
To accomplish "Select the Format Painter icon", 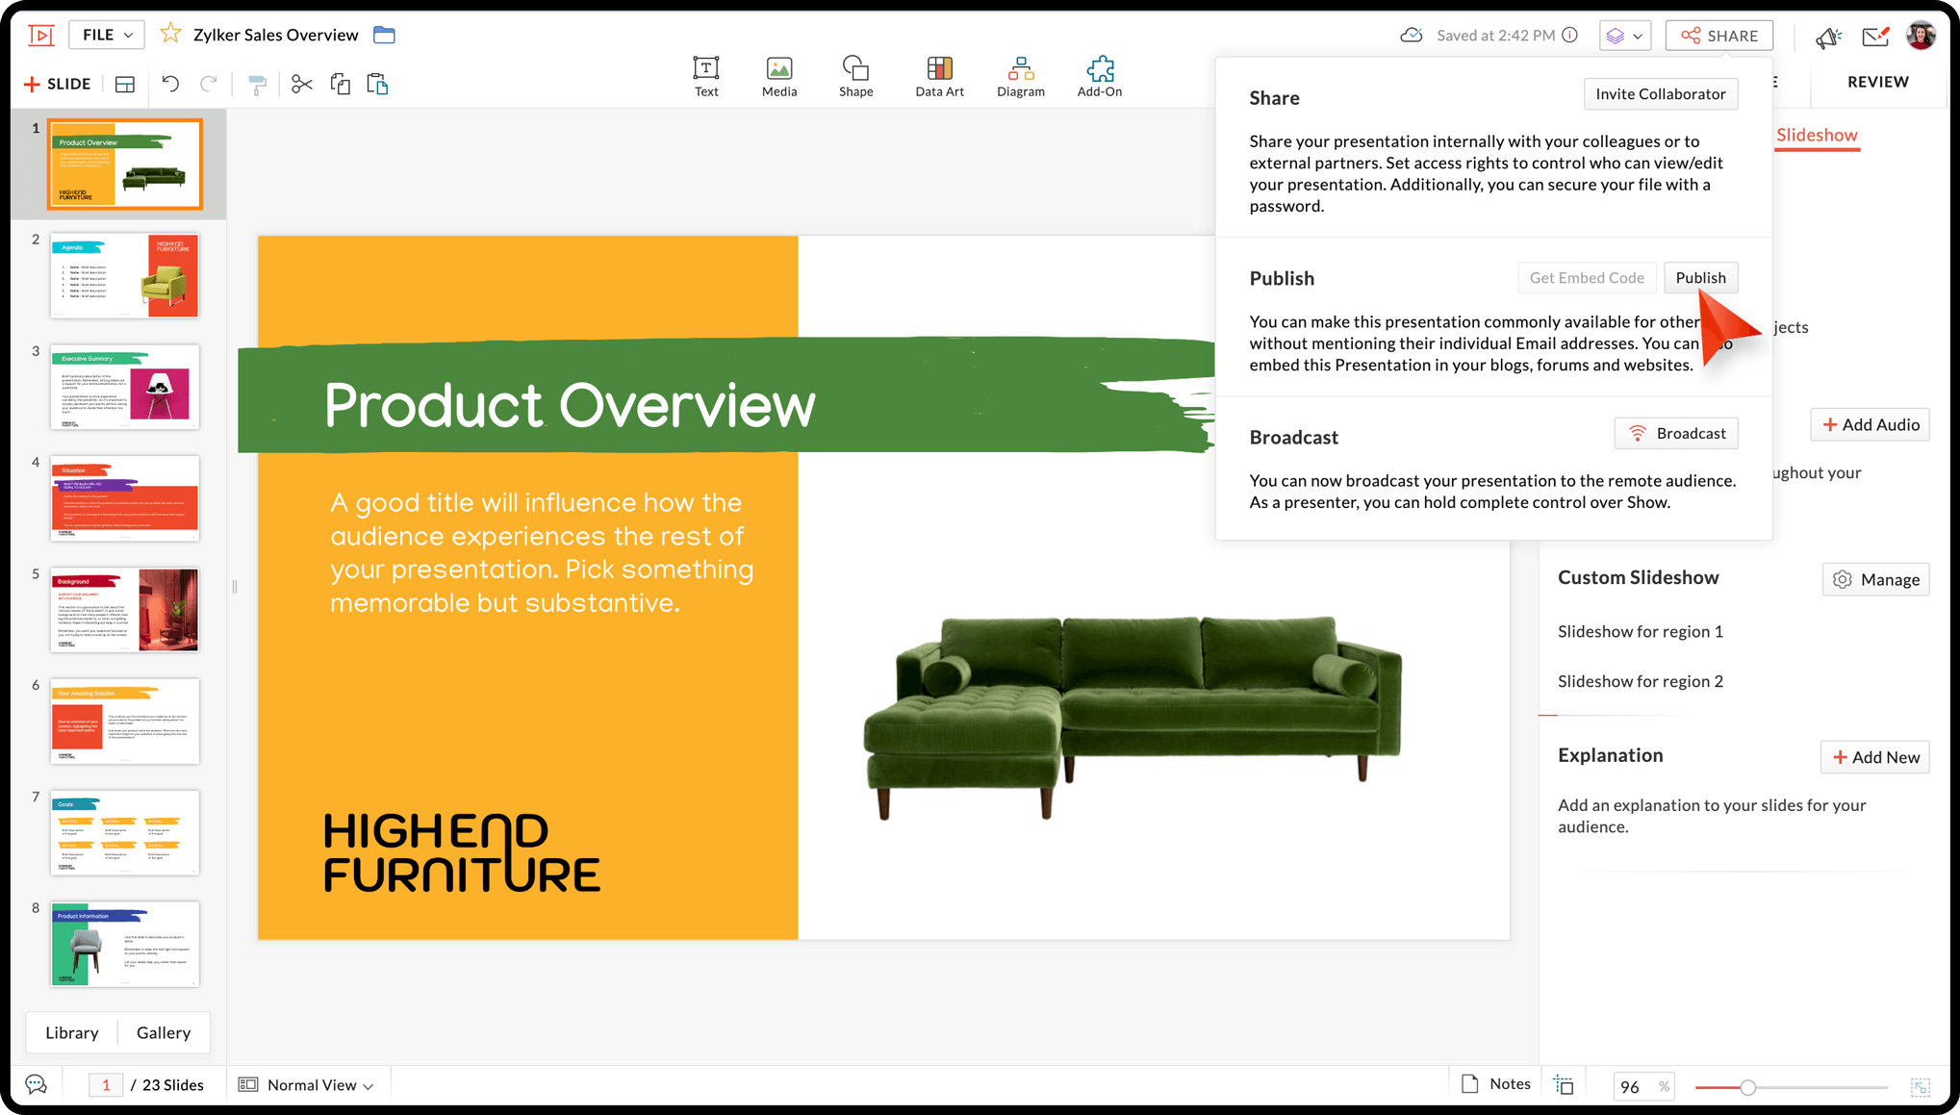I will point(256,85).
